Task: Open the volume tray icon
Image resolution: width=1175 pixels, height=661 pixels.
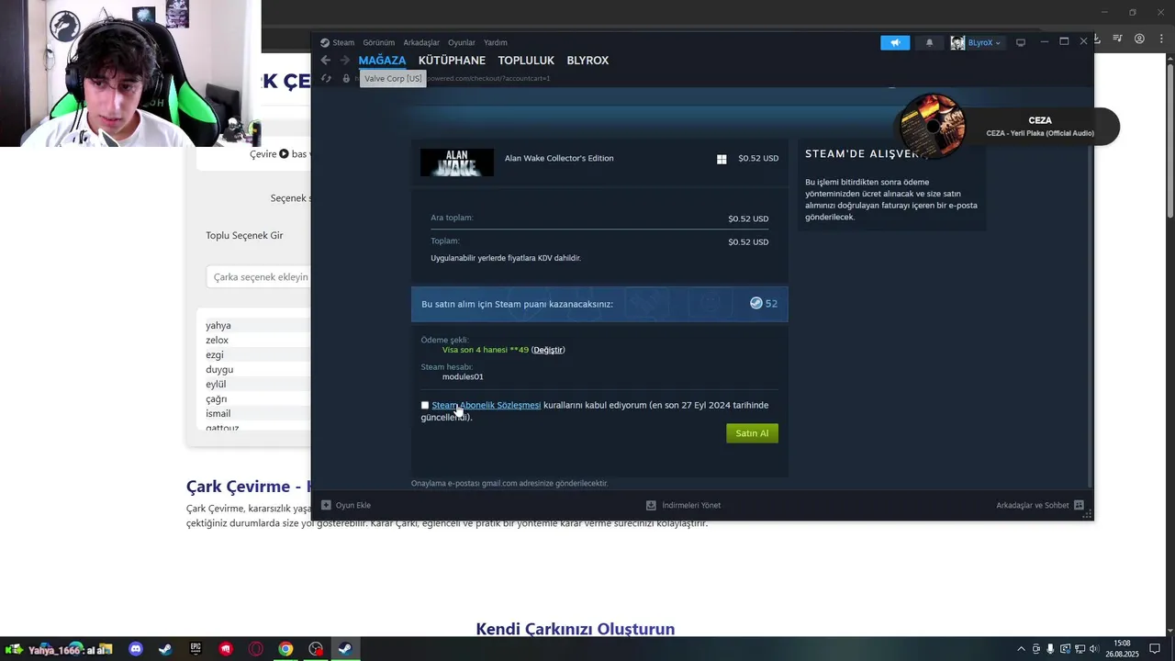Action: [x=1093, y=649]
